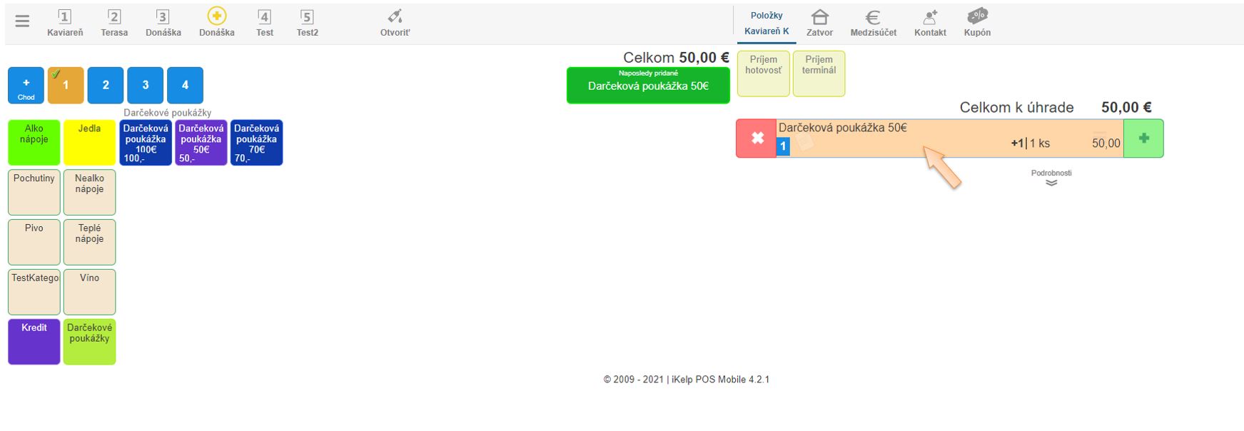
Task: Open the yellow Jedlá category
Action: [x=89, y=143]
